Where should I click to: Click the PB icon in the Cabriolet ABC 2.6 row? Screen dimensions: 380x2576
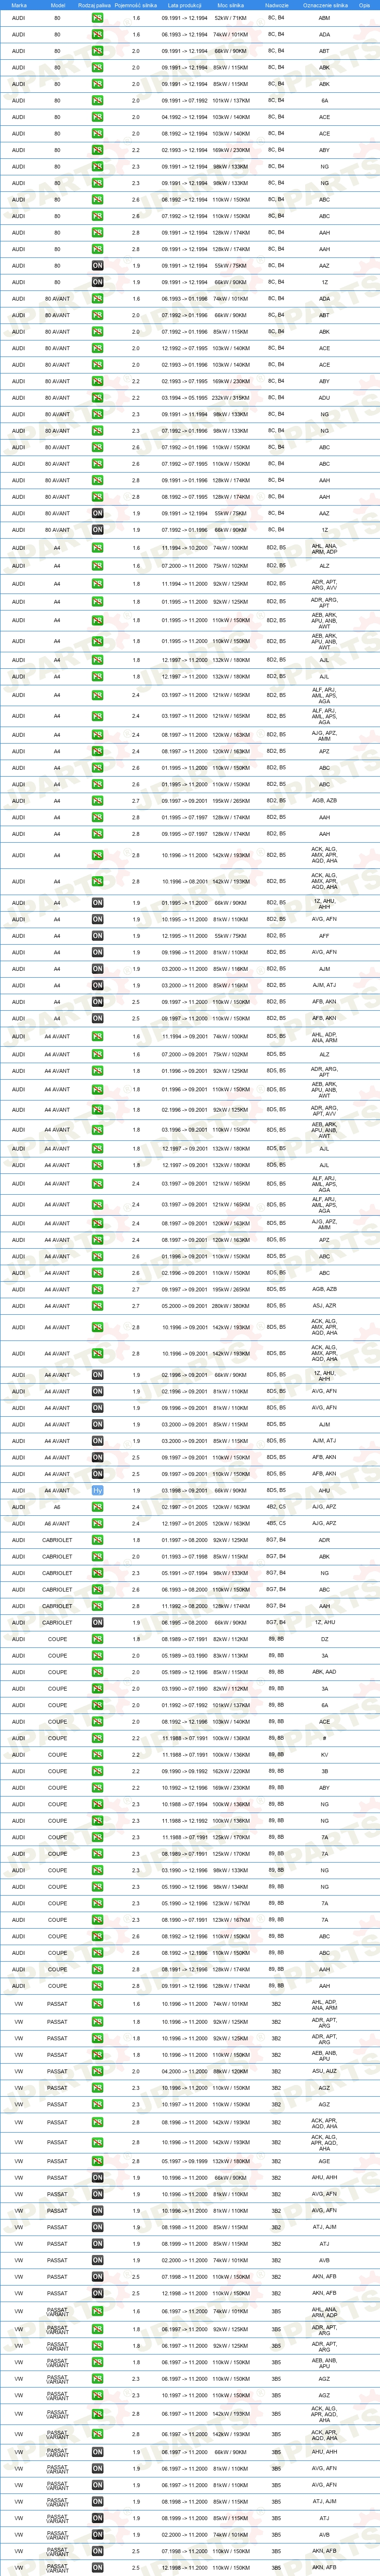point(97,1590)
